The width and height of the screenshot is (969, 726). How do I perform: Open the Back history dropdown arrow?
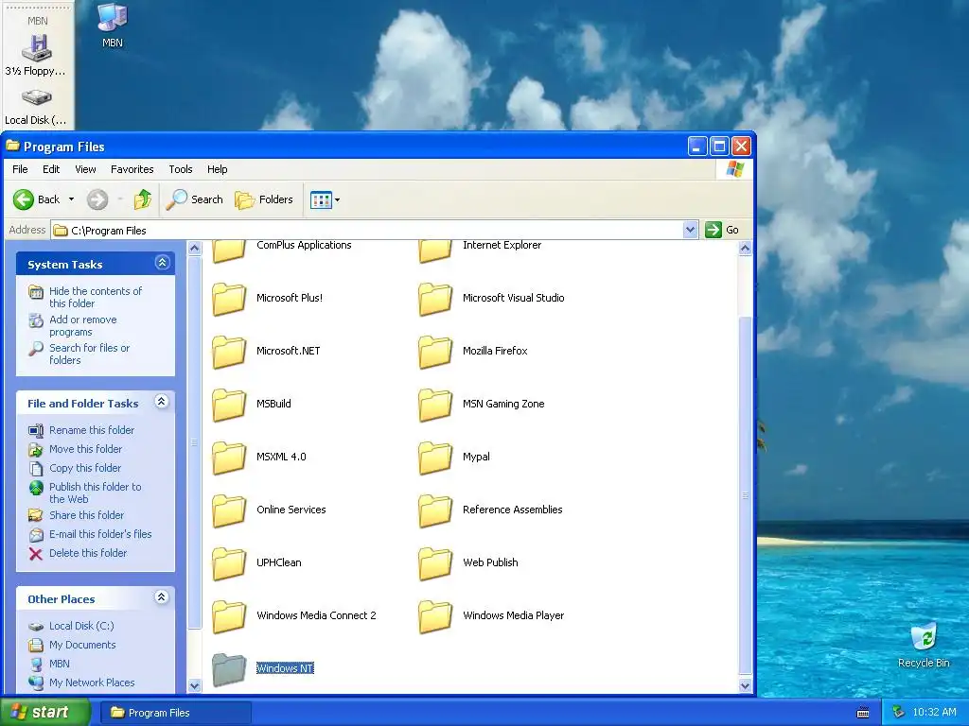click(71, 199)
